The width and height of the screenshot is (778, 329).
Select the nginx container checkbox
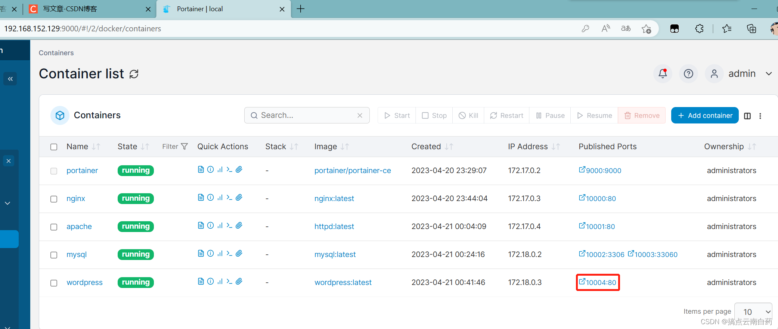click(54, 199)
